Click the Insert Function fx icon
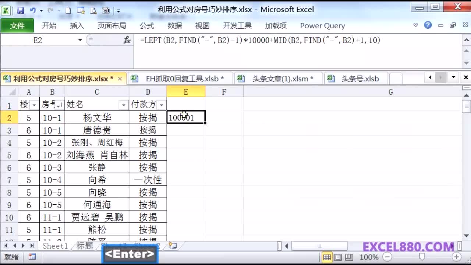This screenshot has width=471, height=265. (127, 40)
